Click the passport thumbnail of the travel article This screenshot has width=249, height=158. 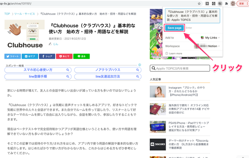coord(158,109)
